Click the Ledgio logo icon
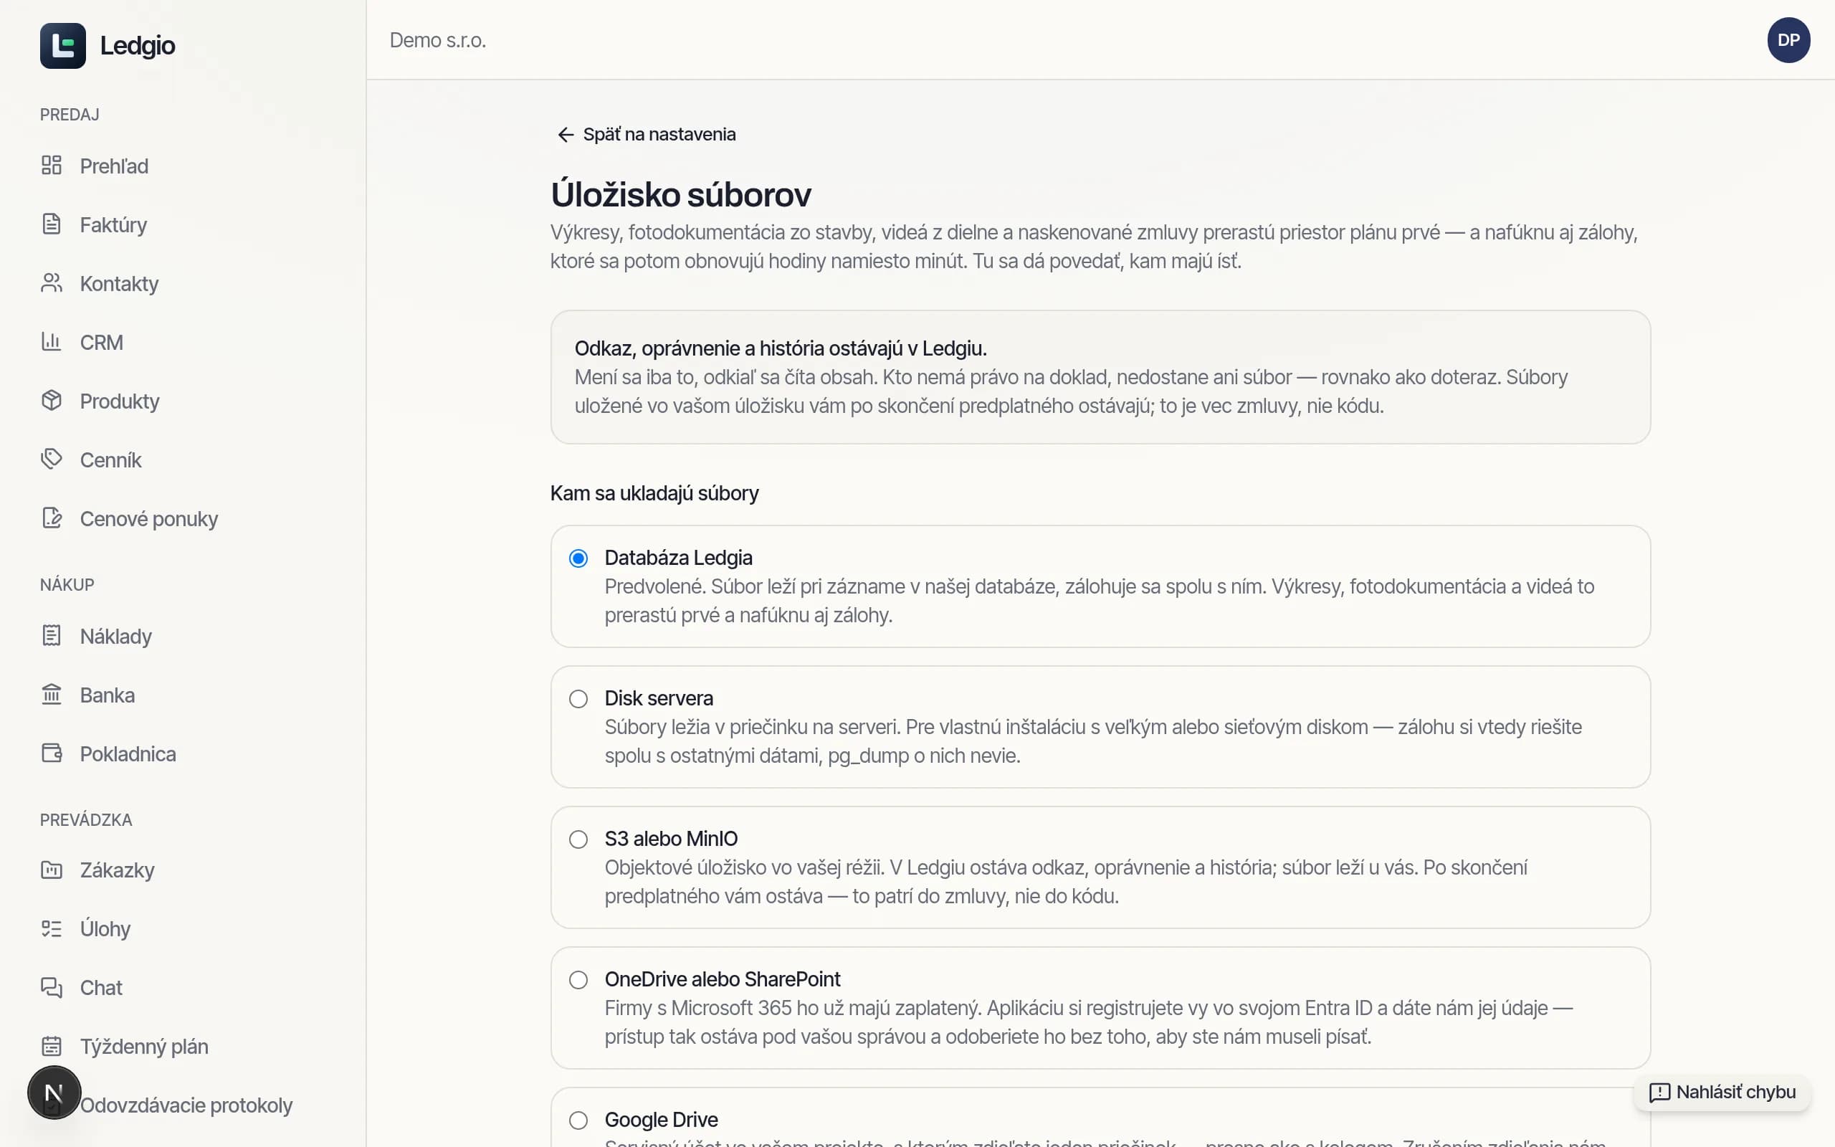This screenshot has width=1835, height=1147. (x=63, y=45)
